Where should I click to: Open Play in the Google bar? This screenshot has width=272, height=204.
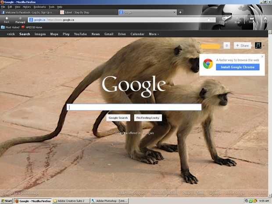[x=66, y=34]
